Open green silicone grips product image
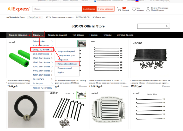183x131 pixels. tap(18, 59)
